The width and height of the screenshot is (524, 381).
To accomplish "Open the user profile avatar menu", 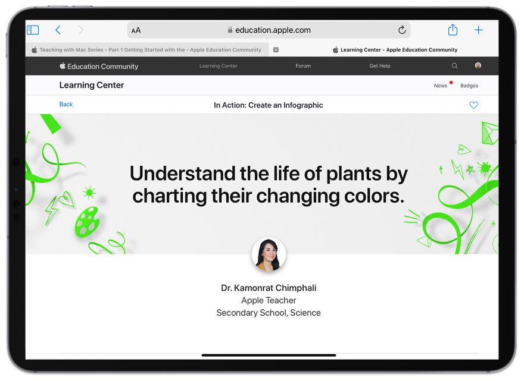I will point(478,66).
